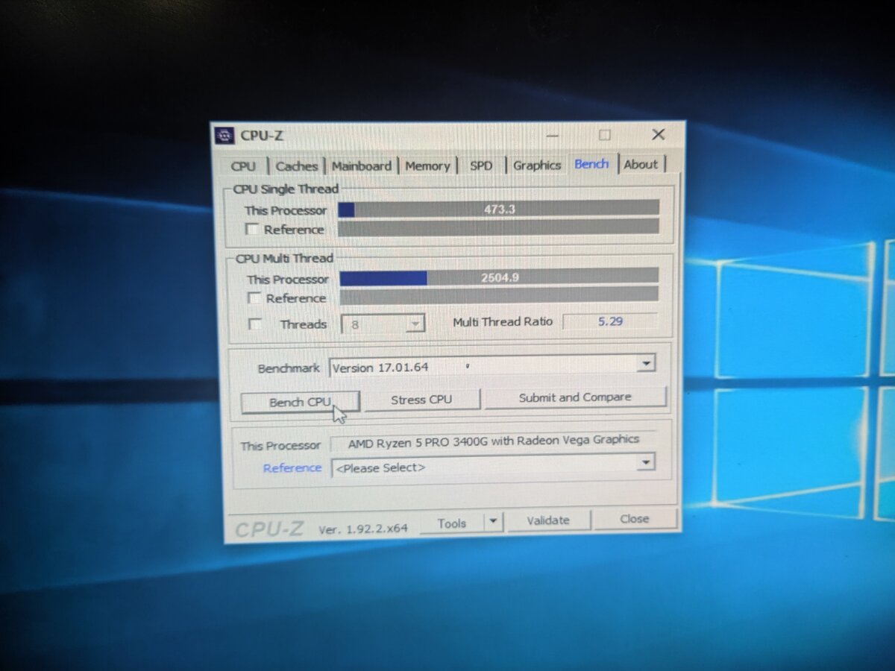Click Submit and Compare button
This screenshot has width=895, height=671.
click(575, 397)
